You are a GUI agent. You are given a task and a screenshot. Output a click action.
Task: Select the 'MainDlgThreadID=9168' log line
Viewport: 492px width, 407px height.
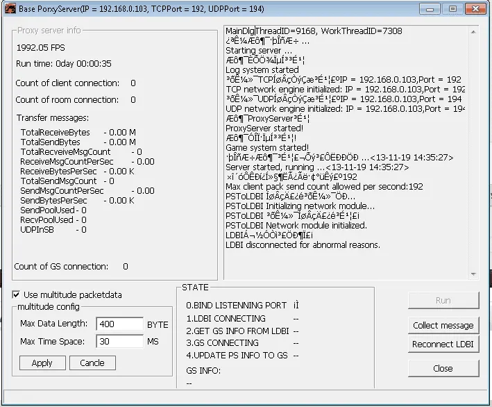314,31
